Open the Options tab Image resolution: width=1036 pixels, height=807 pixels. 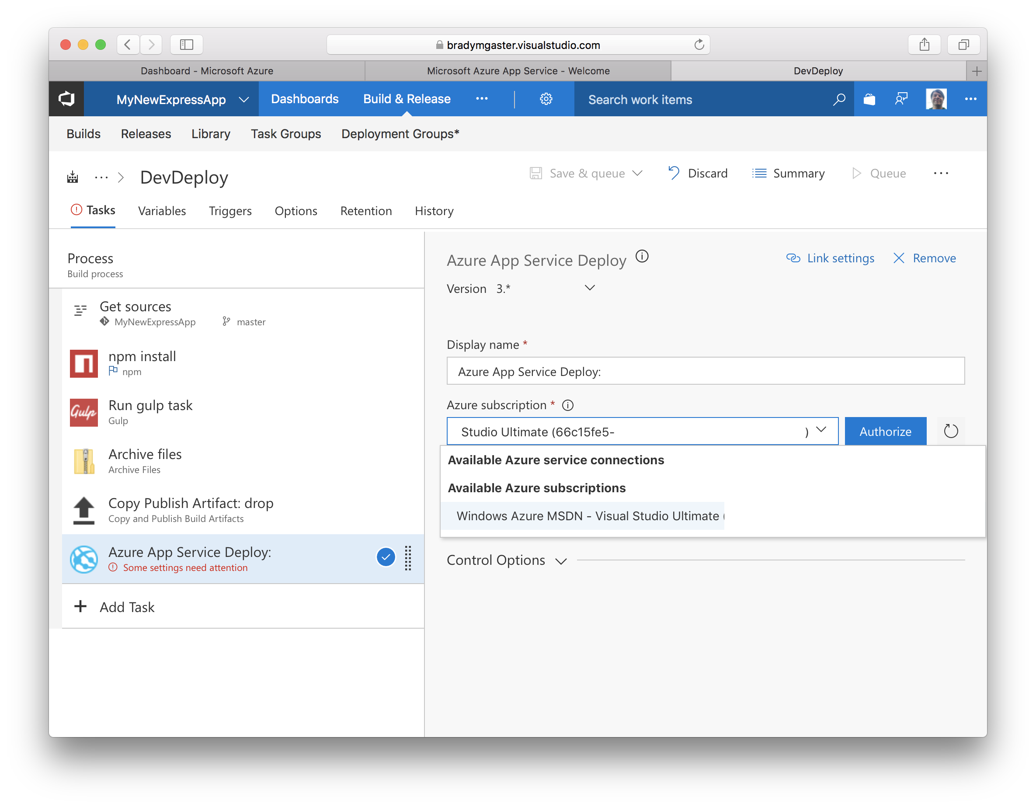click(x=296, y=211)
